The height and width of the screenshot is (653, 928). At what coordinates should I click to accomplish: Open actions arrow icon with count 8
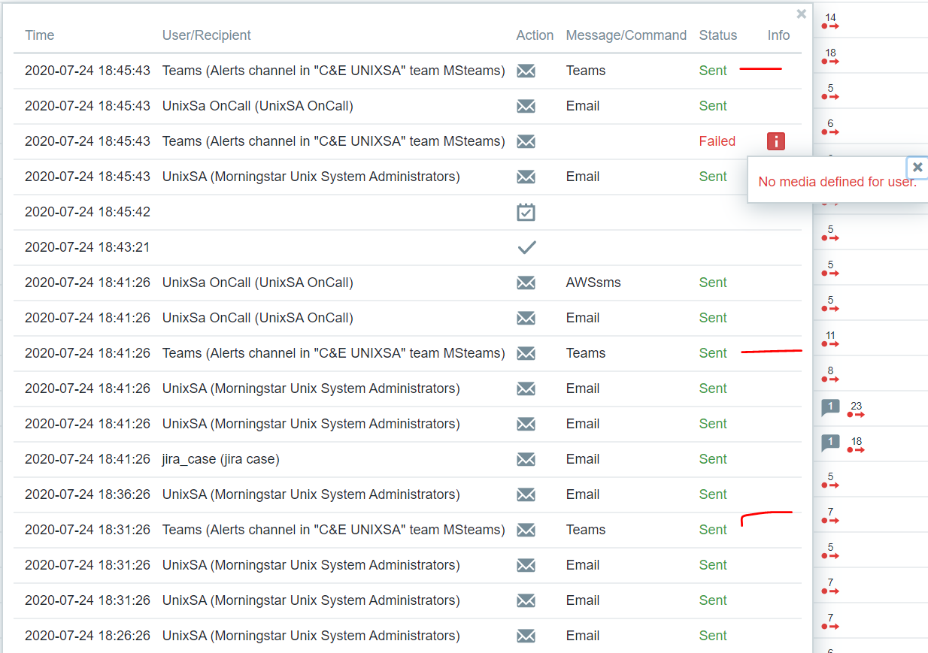pos(830,379)
